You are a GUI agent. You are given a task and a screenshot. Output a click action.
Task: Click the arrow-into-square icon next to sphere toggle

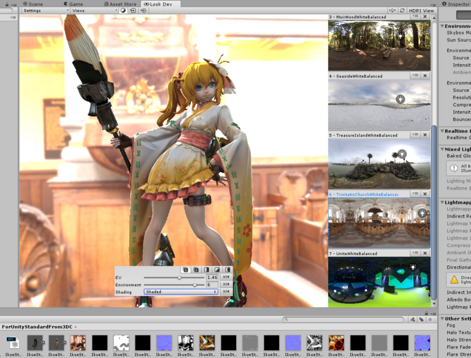(133, 11)
